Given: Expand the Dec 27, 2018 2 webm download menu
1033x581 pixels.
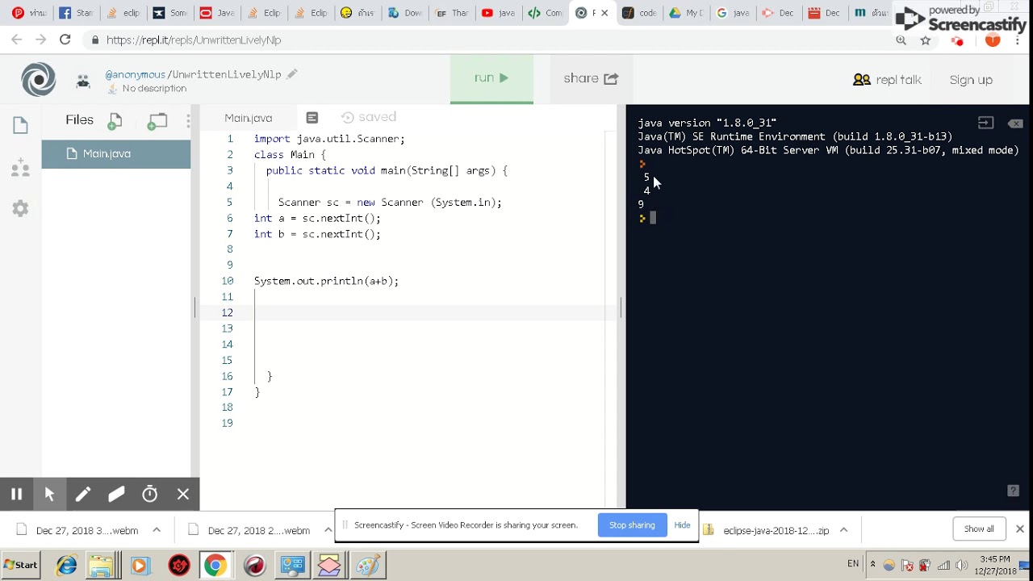Looking at the screenshot, I should click(328, 530).
